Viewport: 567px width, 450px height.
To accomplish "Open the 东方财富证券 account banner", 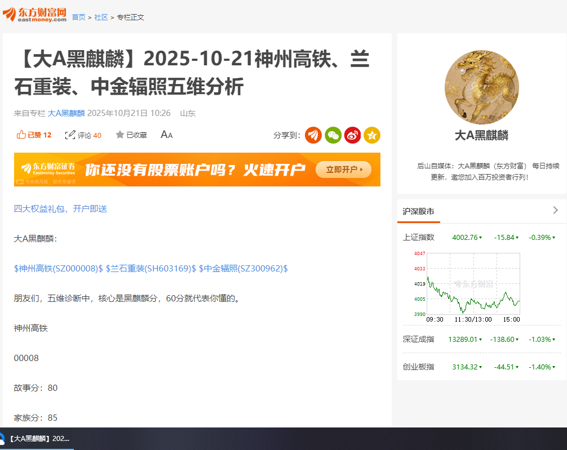I will pyautogui.click(x=197, y=170).
